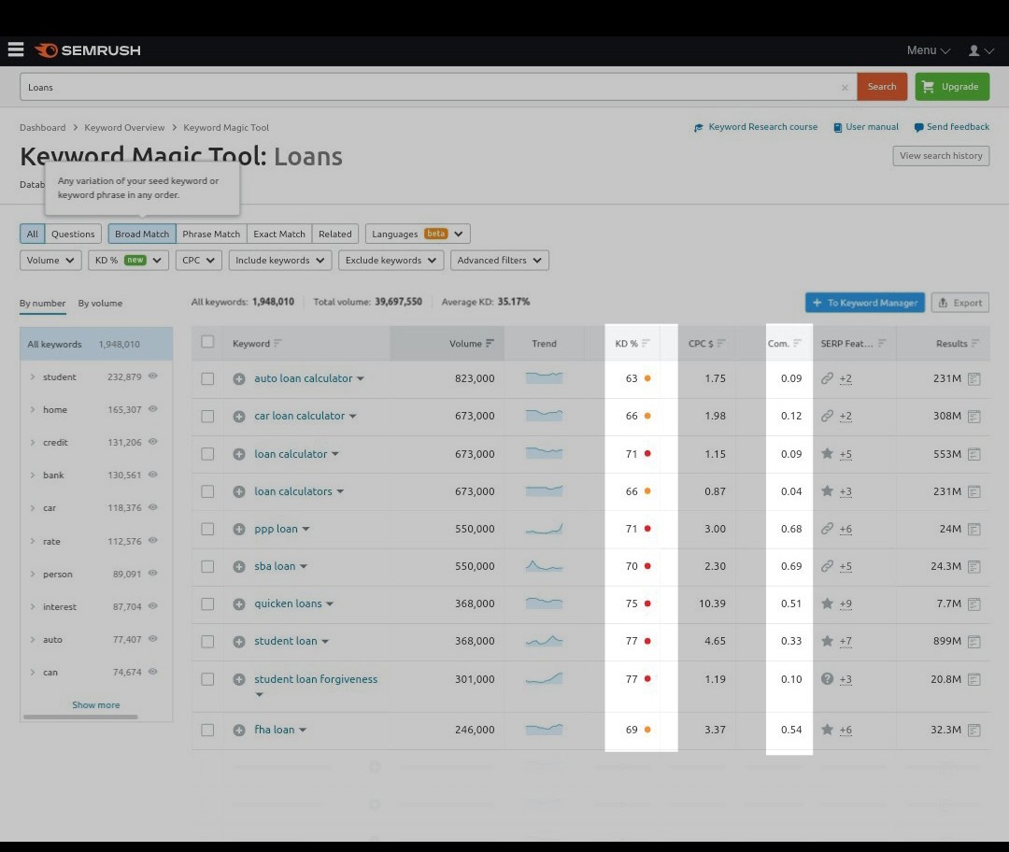Open the hamburger menu icon
This screenshot has width=1009, height=852.
tap(16, 50)
